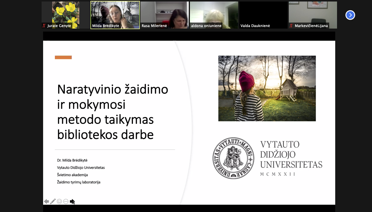Open more slideshow options (three dots)
372x212 pixels.
(66, 201)
